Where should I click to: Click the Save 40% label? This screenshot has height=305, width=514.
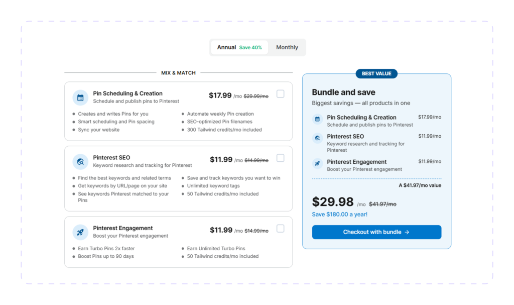(250, 48)
